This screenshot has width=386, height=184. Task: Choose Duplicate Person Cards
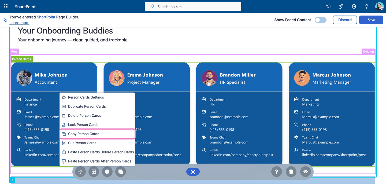coord(97,106)
